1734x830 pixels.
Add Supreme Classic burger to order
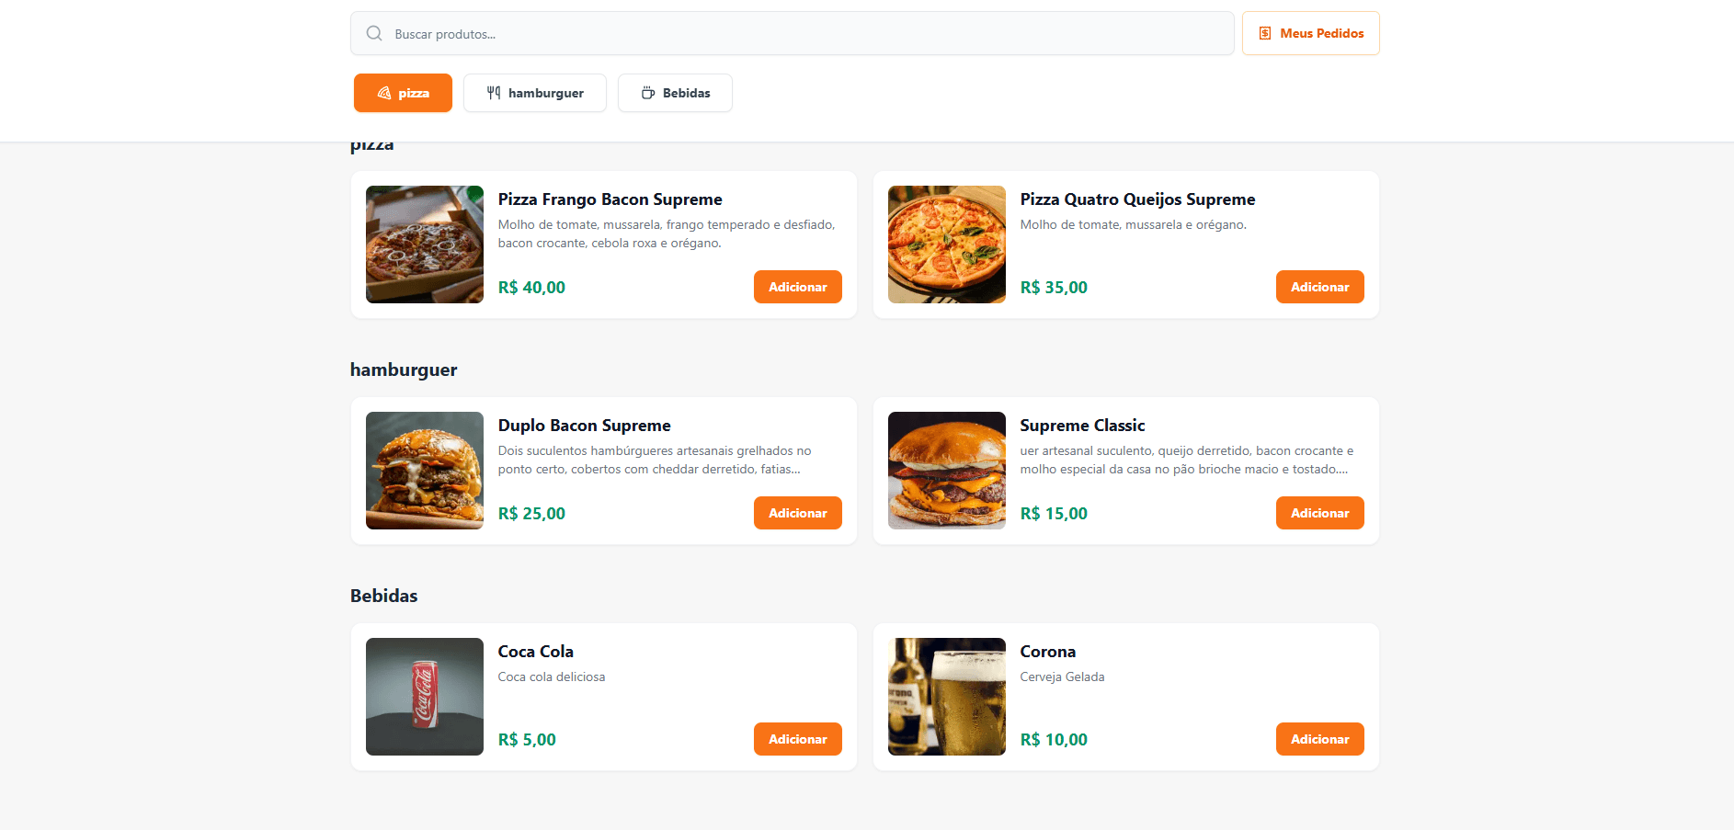pos(1319,513)
